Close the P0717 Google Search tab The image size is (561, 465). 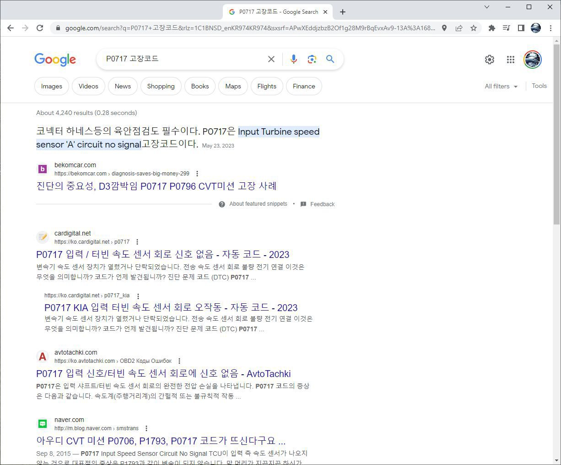[x=326, y=12]
